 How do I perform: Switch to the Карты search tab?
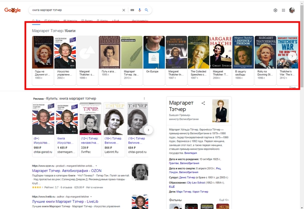coord(102,20)
